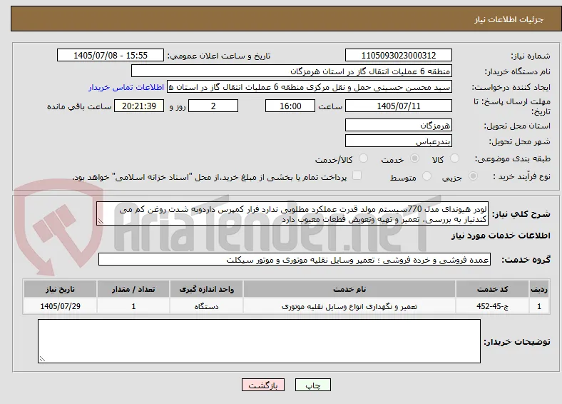
Task: Click the تاریخ نیاز column header
Action: [60, 289]
